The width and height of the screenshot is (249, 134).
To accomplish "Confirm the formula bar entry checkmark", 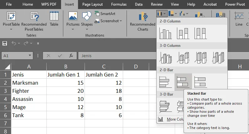I will [x=60, y=56].
